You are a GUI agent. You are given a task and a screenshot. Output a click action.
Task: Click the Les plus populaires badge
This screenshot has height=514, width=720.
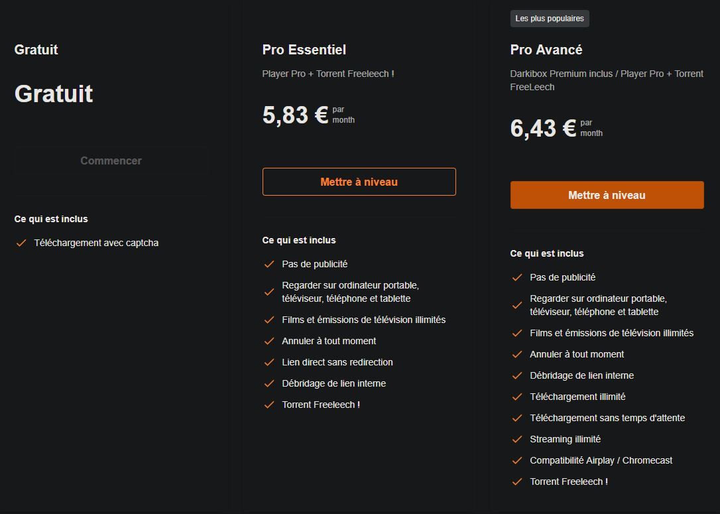[550, 19]
